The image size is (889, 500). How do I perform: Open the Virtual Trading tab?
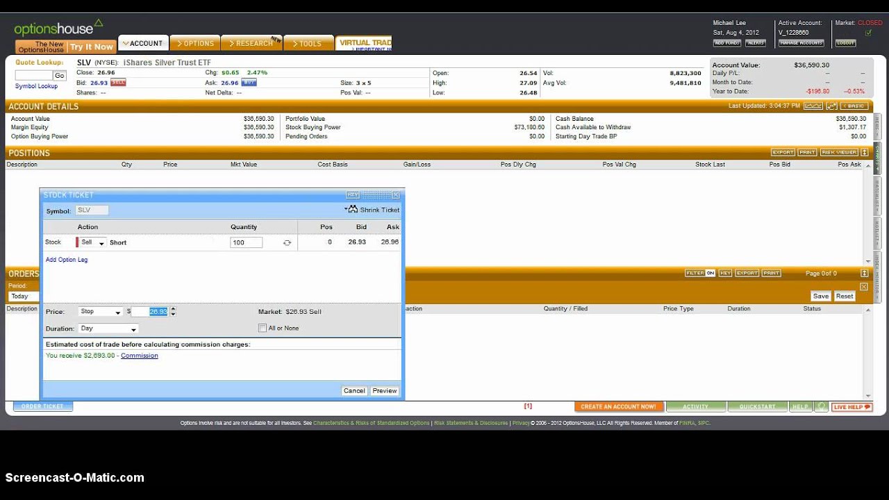(364, 43)
